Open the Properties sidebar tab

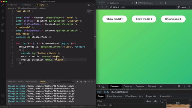(x=151, y=96)
